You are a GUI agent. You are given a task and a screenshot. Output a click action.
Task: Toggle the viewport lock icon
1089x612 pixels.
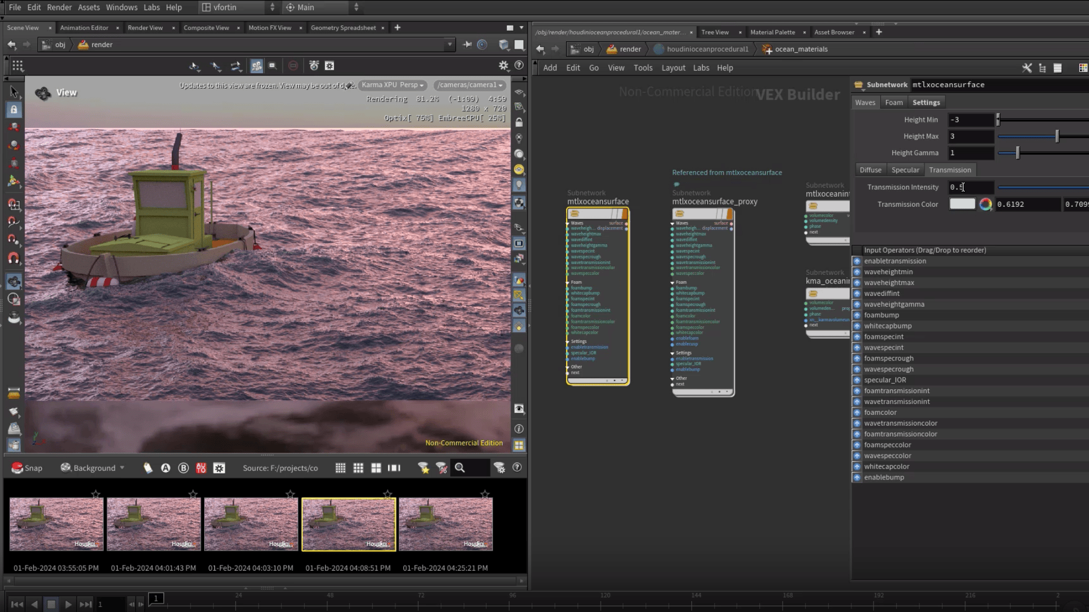coord(14,109)
